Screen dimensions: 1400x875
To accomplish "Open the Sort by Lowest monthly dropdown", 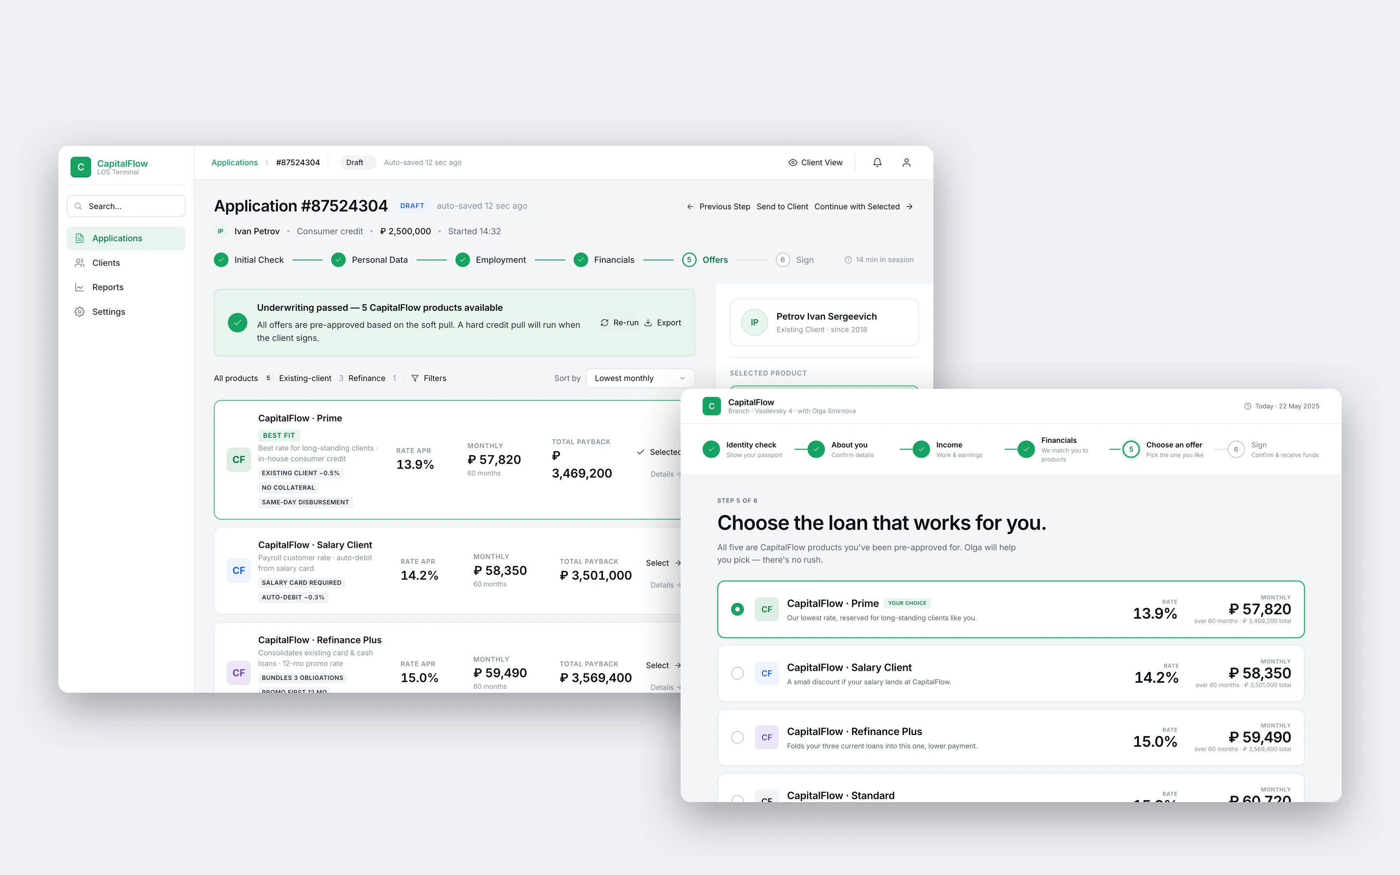I will 640,379.
